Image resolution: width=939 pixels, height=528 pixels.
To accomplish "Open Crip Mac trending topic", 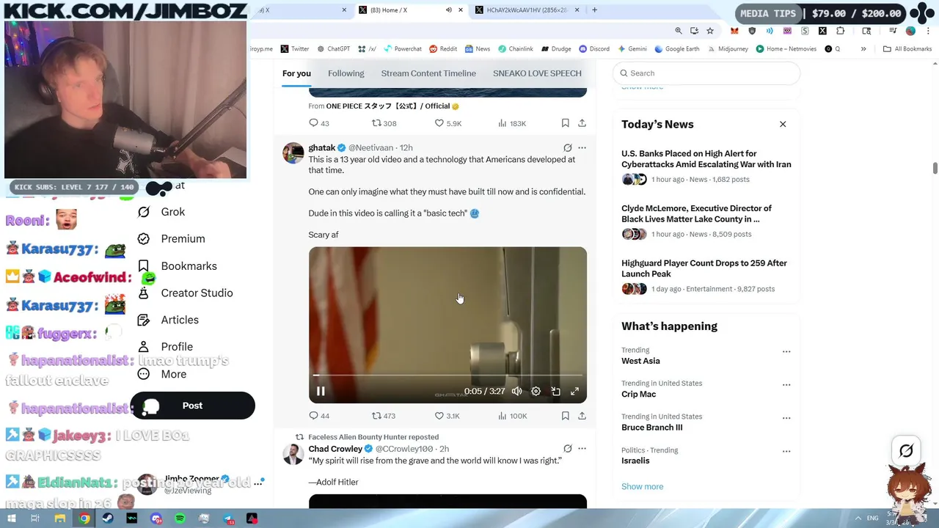I will pyautogui.click(x=638, y=394).
